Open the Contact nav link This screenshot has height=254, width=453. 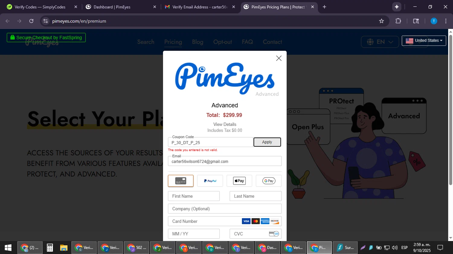(x=272, y=42)
